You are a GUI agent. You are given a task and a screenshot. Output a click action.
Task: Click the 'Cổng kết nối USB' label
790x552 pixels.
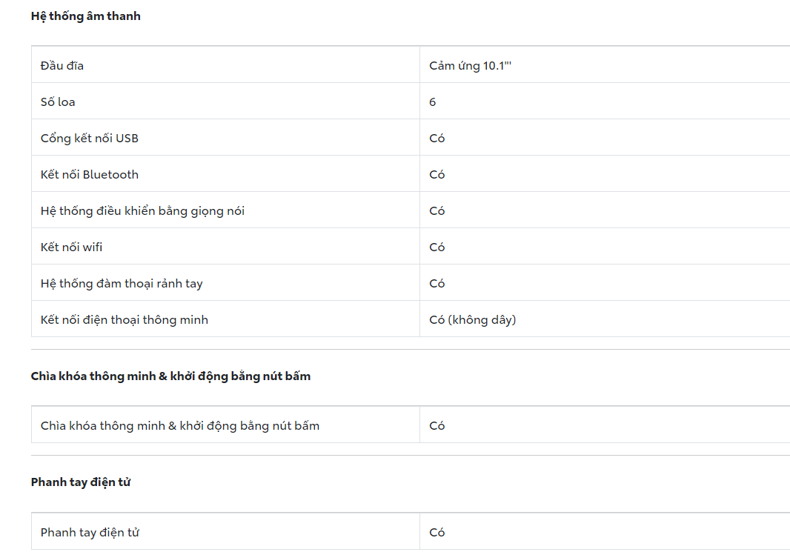tap(90, 139)
